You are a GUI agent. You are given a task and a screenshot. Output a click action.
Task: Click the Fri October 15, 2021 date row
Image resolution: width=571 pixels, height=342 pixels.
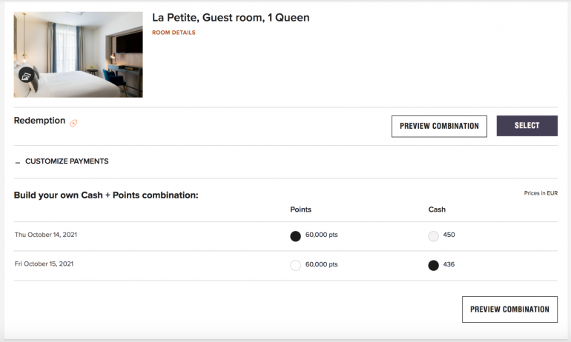point(44,264)
